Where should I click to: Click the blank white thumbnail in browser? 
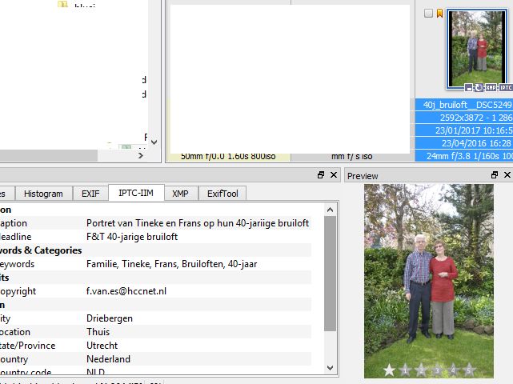point(290,78)
